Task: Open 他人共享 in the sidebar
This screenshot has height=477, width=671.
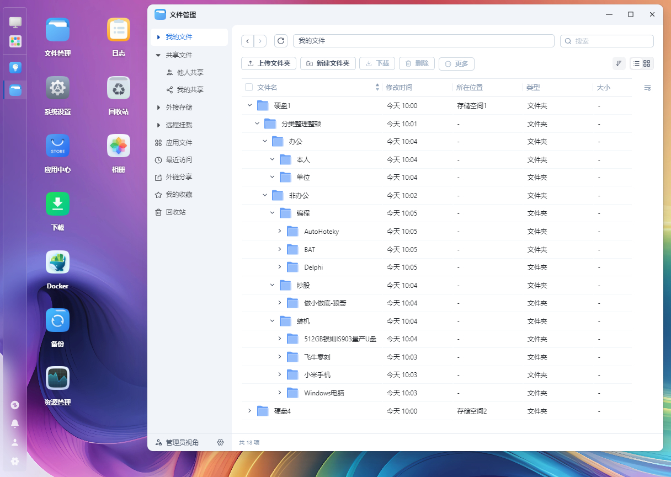Action: point(189,72)
